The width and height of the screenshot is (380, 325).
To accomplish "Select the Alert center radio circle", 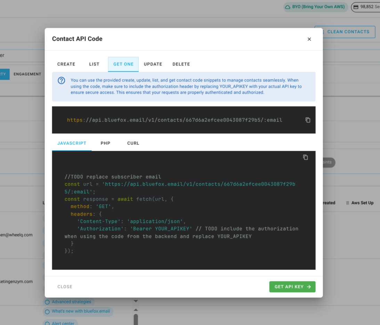I will 47,323.
